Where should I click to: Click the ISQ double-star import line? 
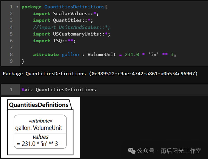tap(54, 41)
